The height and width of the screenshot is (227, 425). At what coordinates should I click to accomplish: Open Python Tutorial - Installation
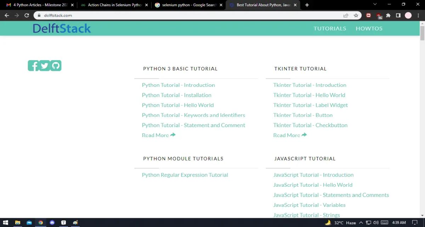click(x=177, y=95)
